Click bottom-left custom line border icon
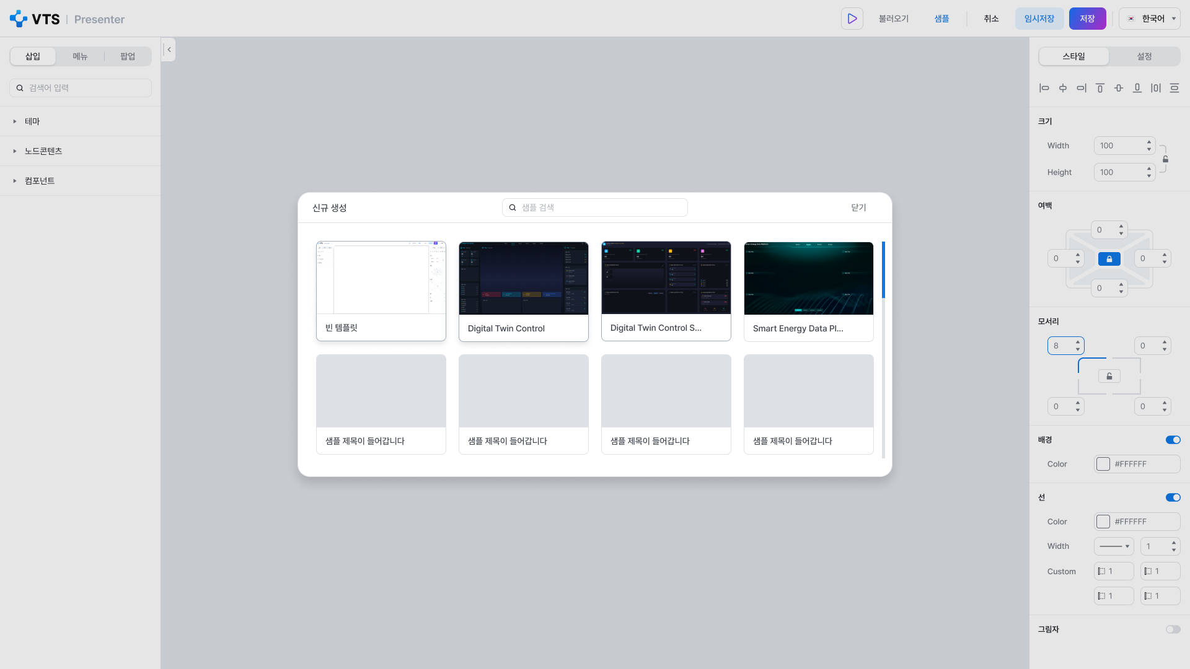Screen dimensions: 1190x669 click(x=1101, y=596)
